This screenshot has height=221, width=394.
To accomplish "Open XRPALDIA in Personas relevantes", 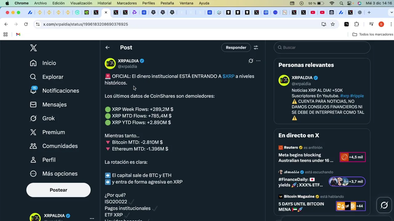I will tap(302, 78).
